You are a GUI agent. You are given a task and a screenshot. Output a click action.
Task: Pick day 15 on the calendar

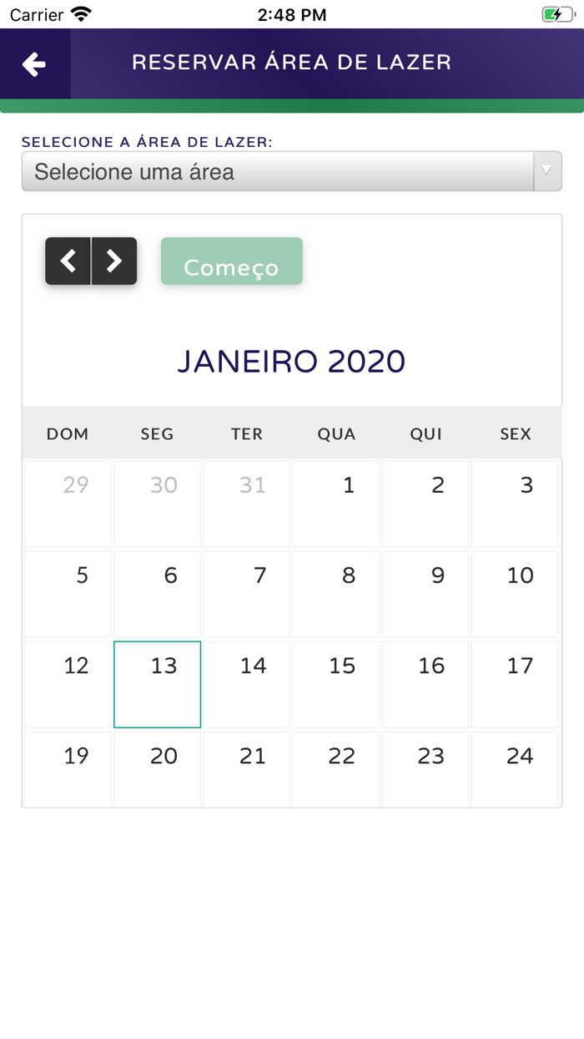[x=336, y=684]
